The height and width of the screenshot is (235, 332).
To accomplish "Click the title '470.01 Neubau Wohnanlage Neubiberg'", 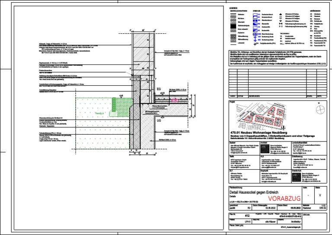I will (259, 133).
